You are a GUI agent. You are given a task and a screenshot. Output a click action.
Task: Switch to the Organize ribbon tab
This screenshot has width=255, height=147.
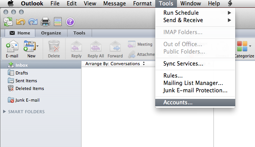coord(51,33)
